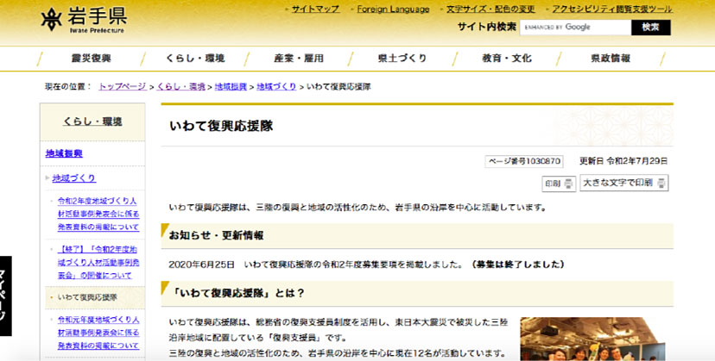Open sidebar link 令和2年度地域づくり人材活動事例発表会に係る発表資料

point(98,214)
